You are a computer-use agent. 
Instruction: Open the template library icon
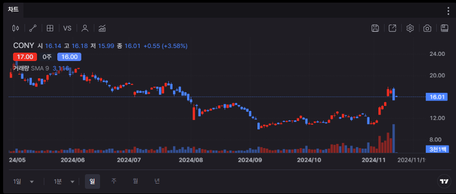(445, 28)
